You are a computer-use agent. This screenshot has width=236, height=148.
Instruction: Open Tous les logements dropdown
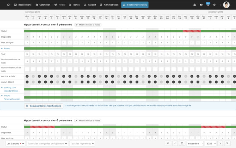[82, 143]
